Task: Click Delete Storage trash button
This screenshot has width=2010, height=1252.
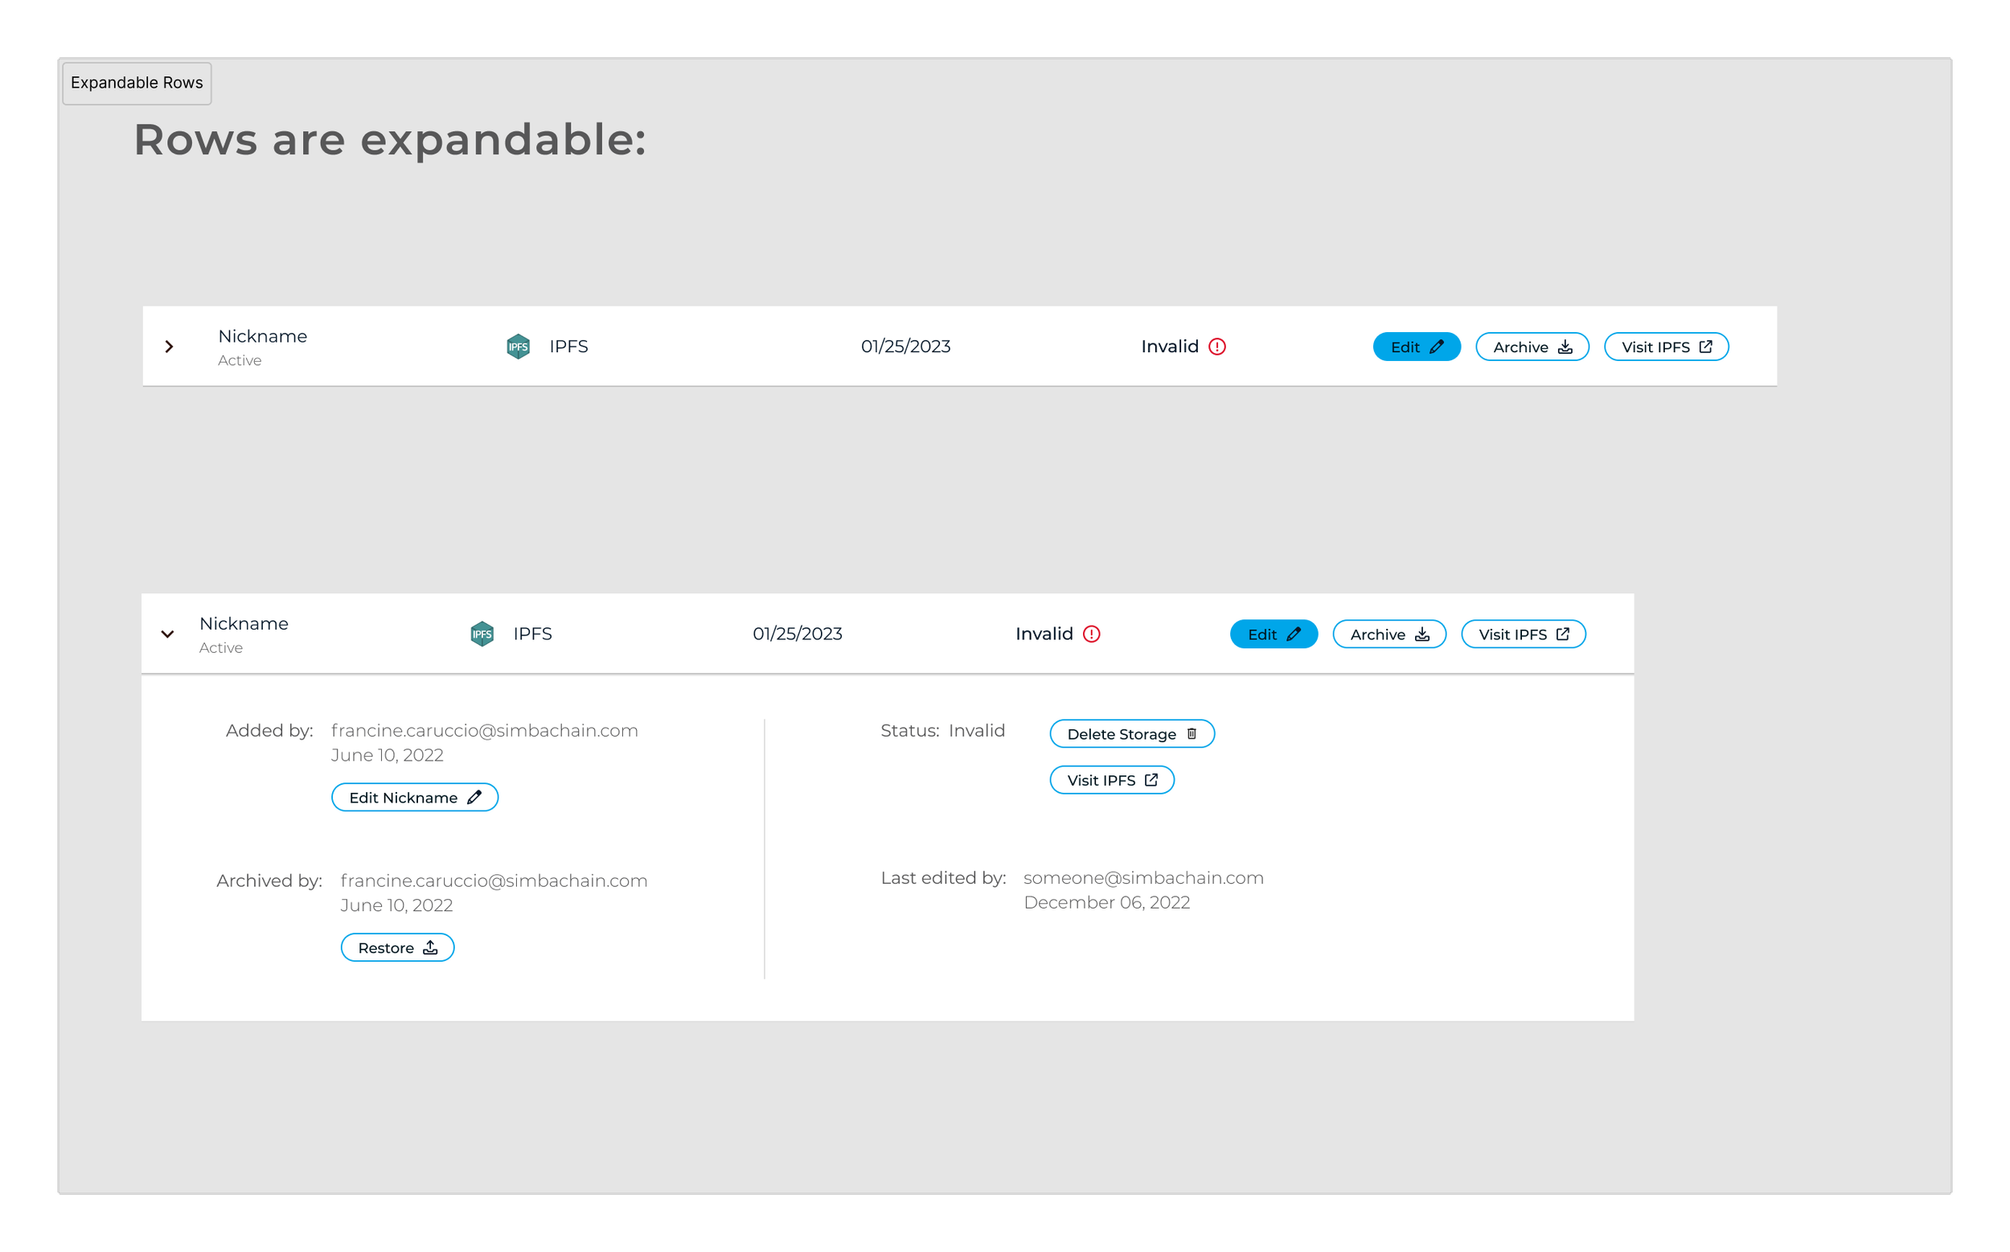Action: coord(1131,733)
